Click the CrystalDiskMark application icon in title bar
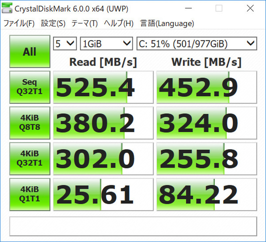This screenshot has width=266, height=242. [x=7, y=8]
